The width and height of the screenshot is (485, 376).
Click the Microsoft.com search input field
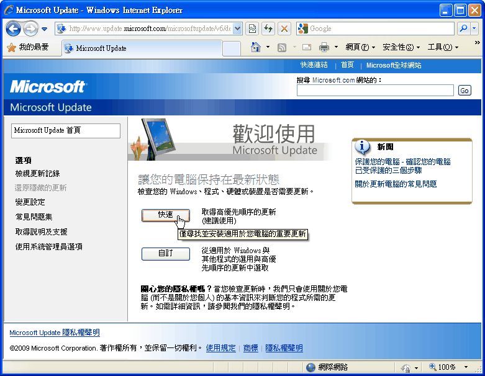(x=375, y=90)
